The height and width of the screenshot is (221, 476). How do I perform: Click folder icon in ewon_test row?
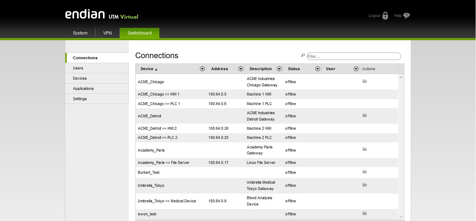coord(365,214)
